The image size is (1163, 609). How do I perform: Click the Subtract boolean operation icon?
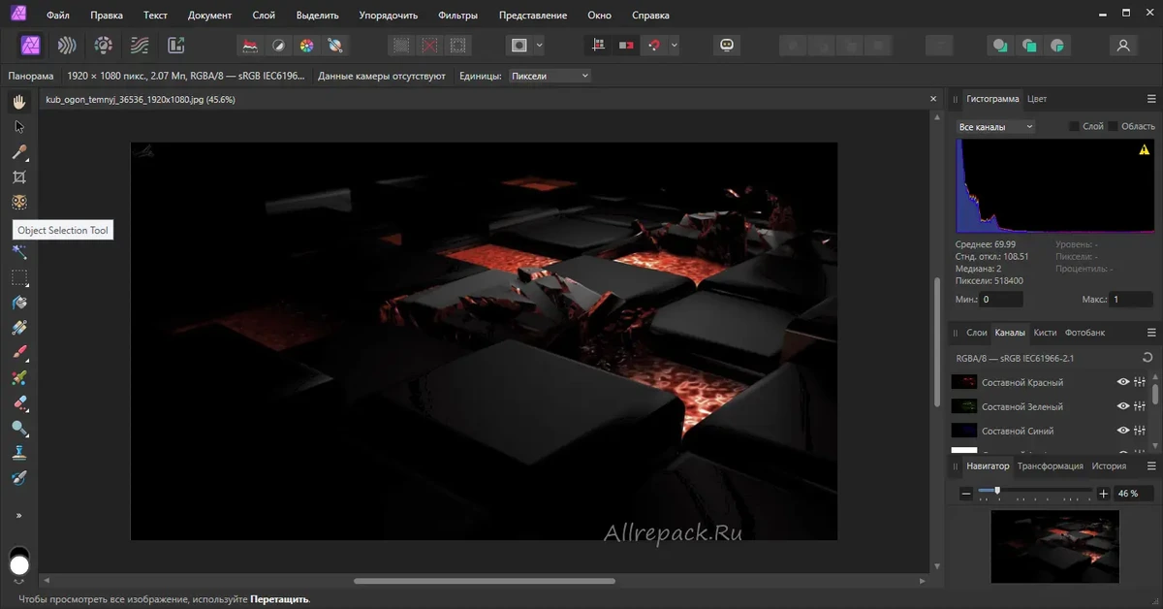[1029, 45]
